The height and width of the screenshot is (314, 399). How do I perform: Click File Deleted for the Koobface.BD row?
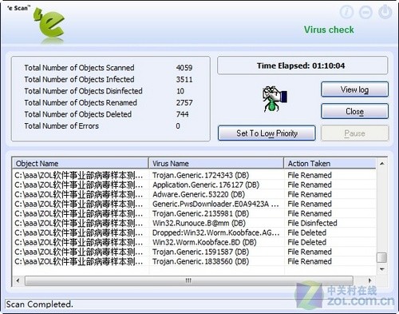click(x=307, y=242)
